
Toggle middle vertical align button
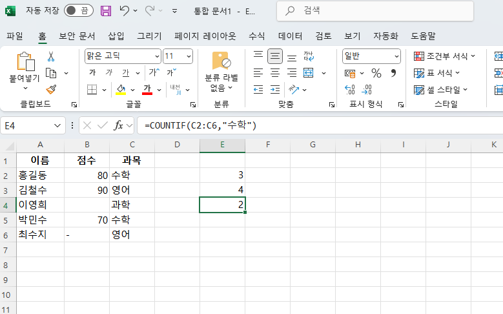(x=275, y=56)
